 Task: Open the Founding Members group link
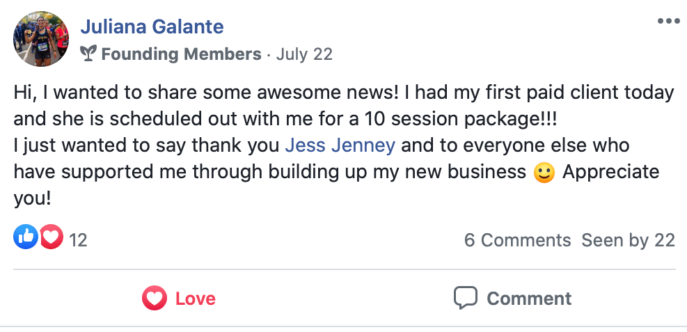pyautogui.click(x=181, y=54)
